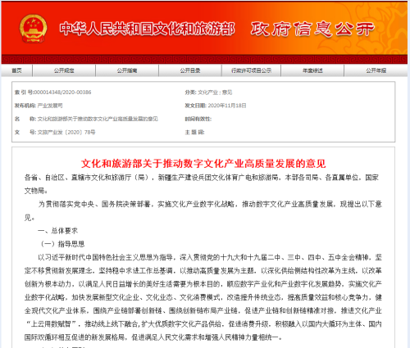Viewport: 410px width, 348px height.
Task: Click the 中华人民共和国文化和旅游部 header title
Action: [147, 29]
